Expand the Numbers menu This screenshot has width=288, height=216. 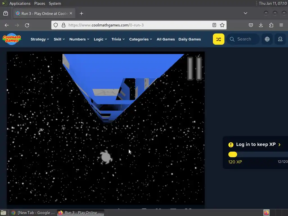point(79,39)
